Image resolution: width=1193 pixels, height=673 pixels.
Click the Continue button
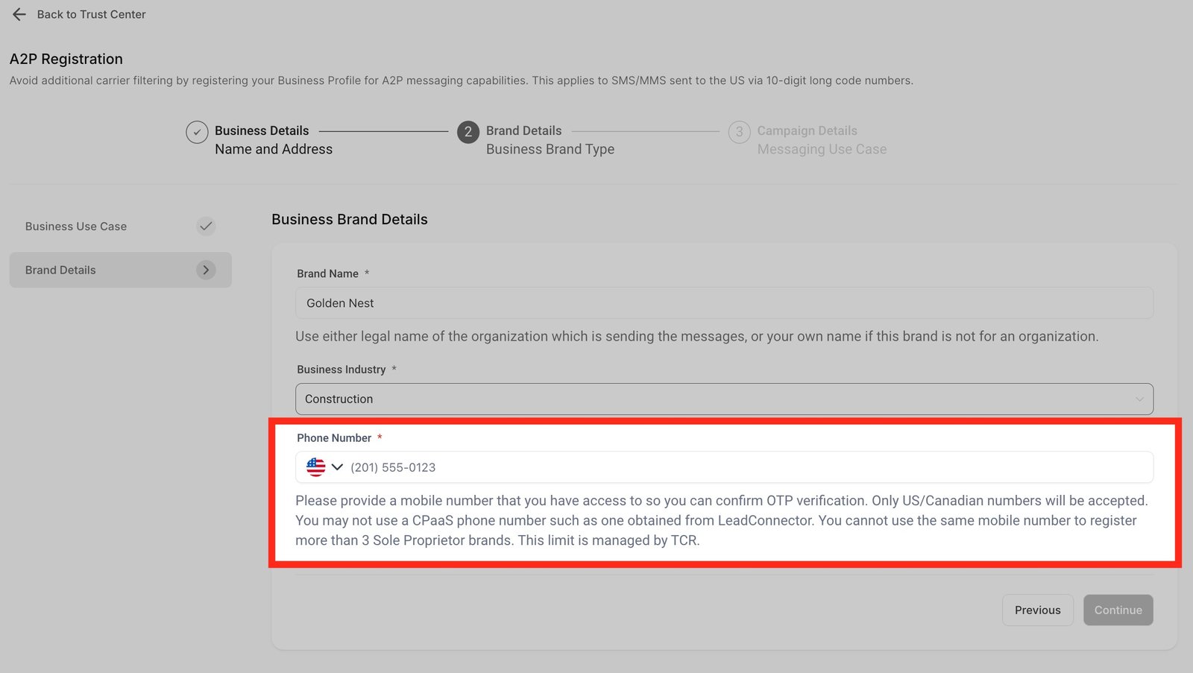[x=1118, y=610]
